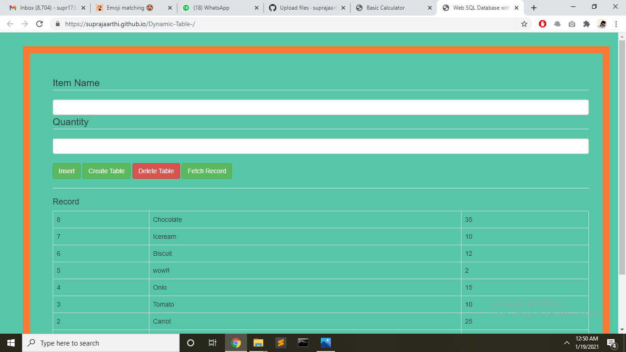Click the browser back arrow
Screen dimensions: 626x352
(10, 24)
